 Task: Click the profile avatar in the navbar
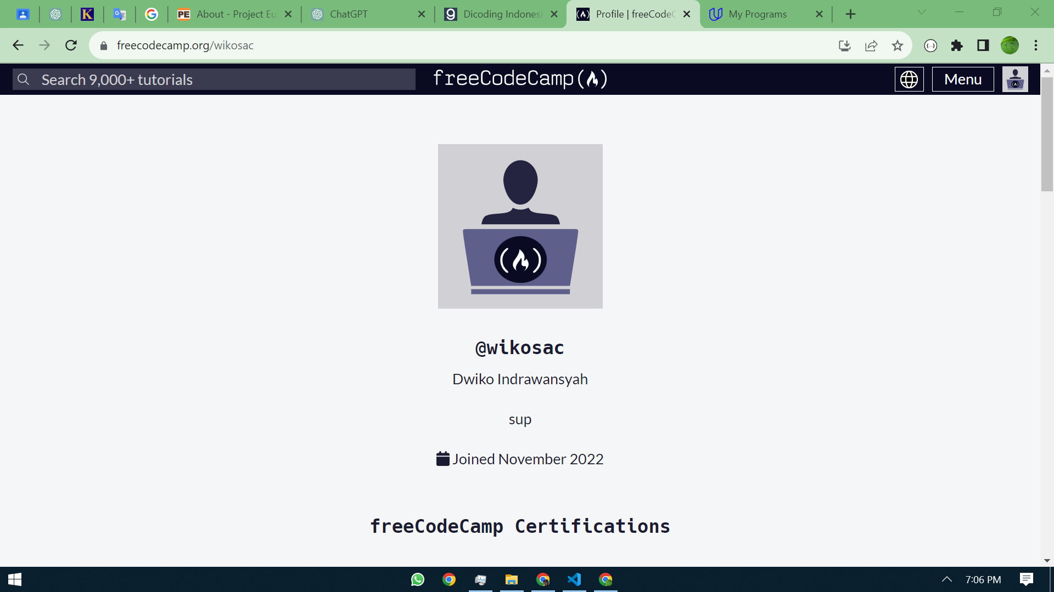tap(1015, 79)
